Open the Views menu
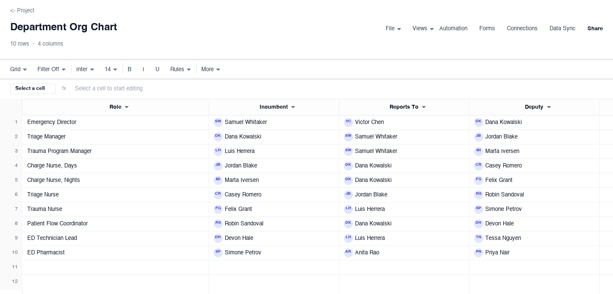This screenshot has height=294, width=613. click(423, 29)
